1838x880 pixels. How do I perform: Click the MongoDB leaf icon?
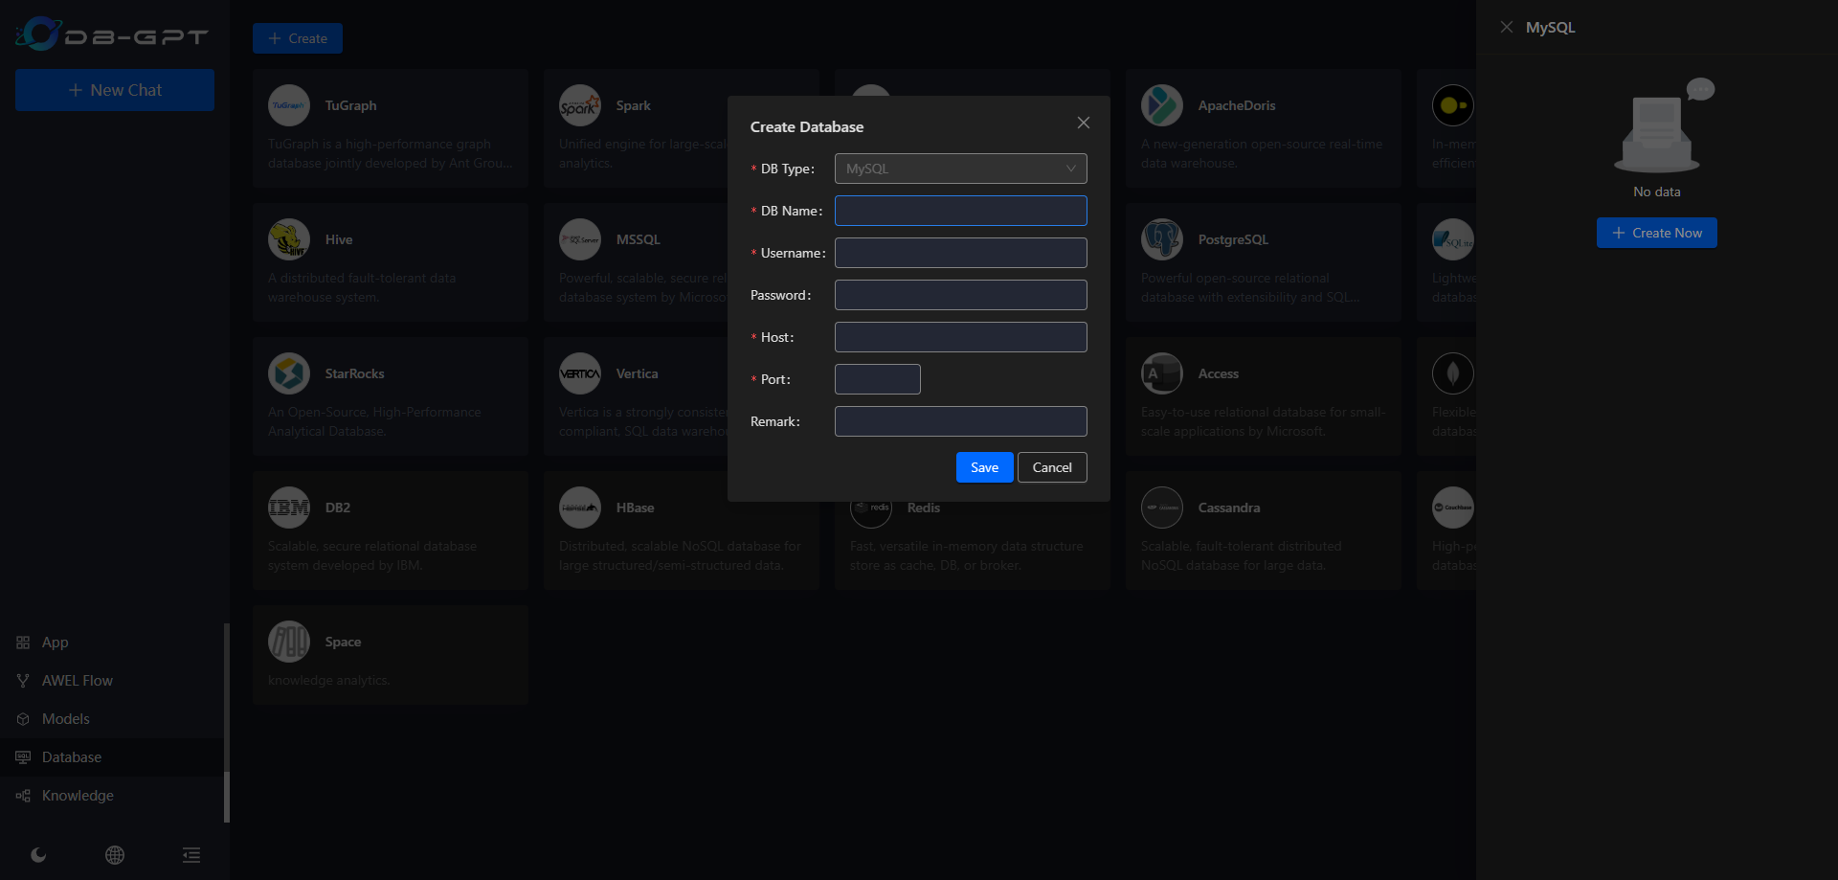click(x=1453, y=373)
